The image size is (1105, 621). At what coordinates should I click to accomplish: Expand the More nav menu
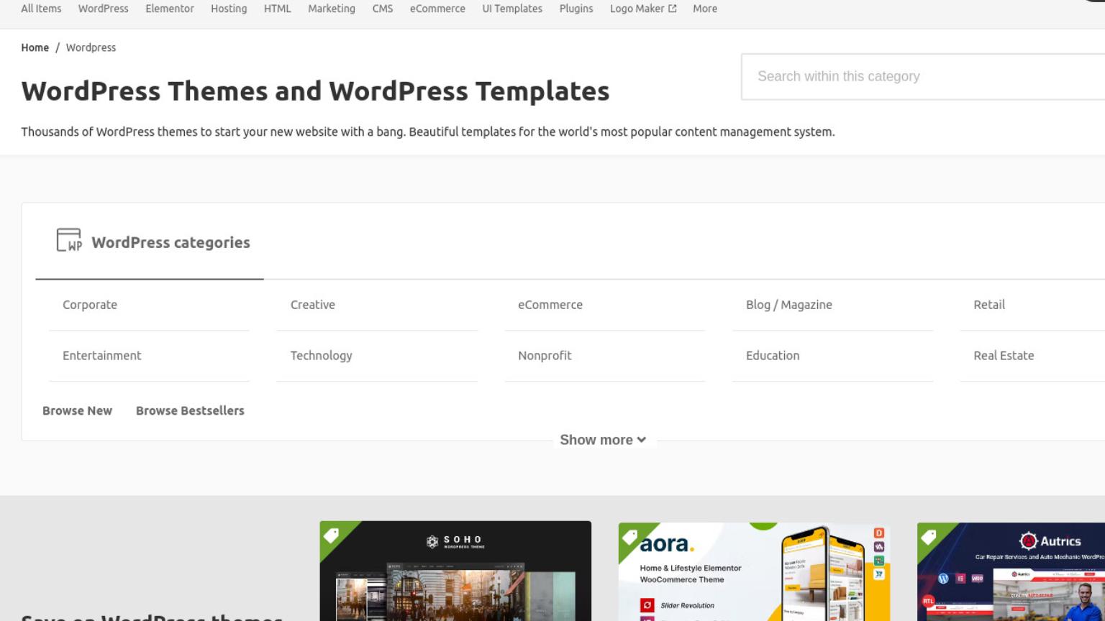pyautogui.click(x=705, y=9)
